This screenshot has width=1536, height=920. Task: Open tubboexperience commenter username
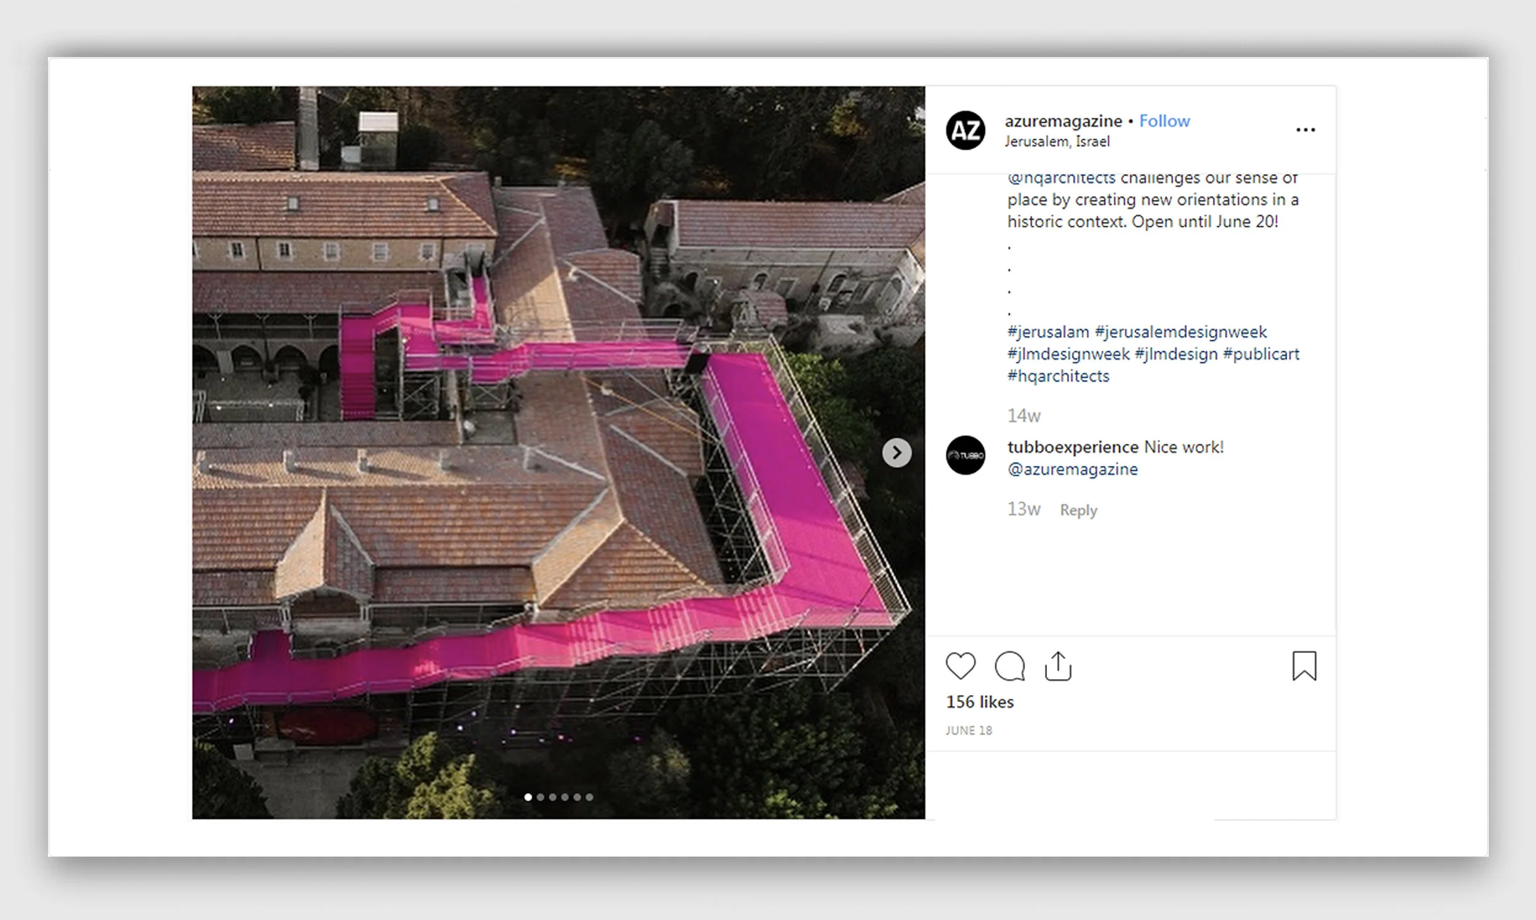[x=1073, y=447]
